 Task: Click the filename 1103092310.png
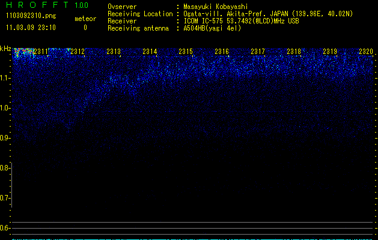(31, 16)
